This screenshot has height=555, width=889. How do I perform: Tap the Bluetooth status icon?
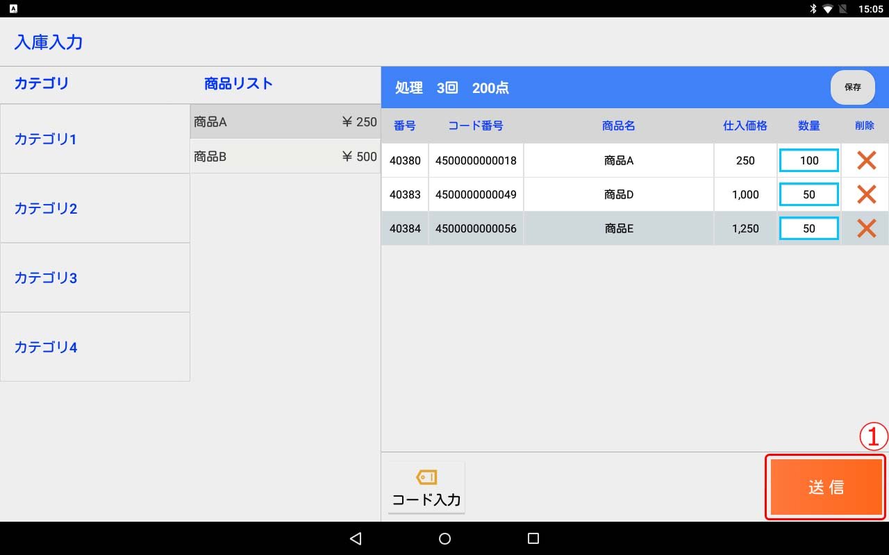click(813, 9)
